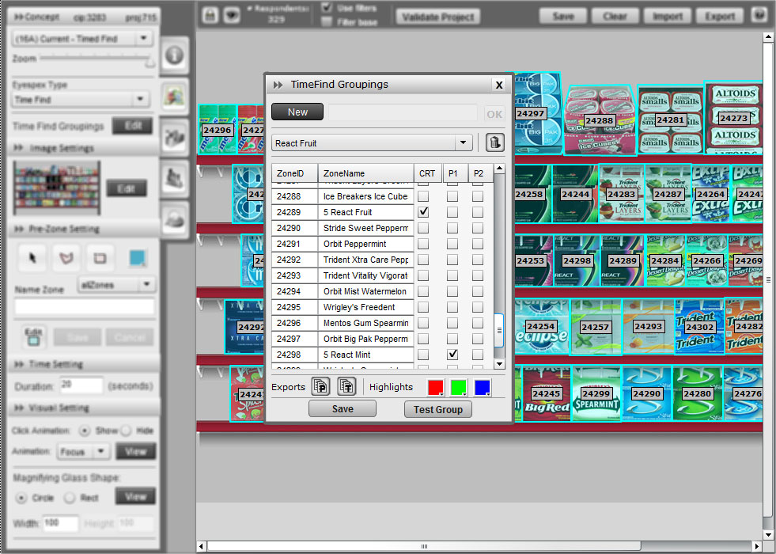Uncheck P1 for 5 React Mint

click(x=452, y=355)
